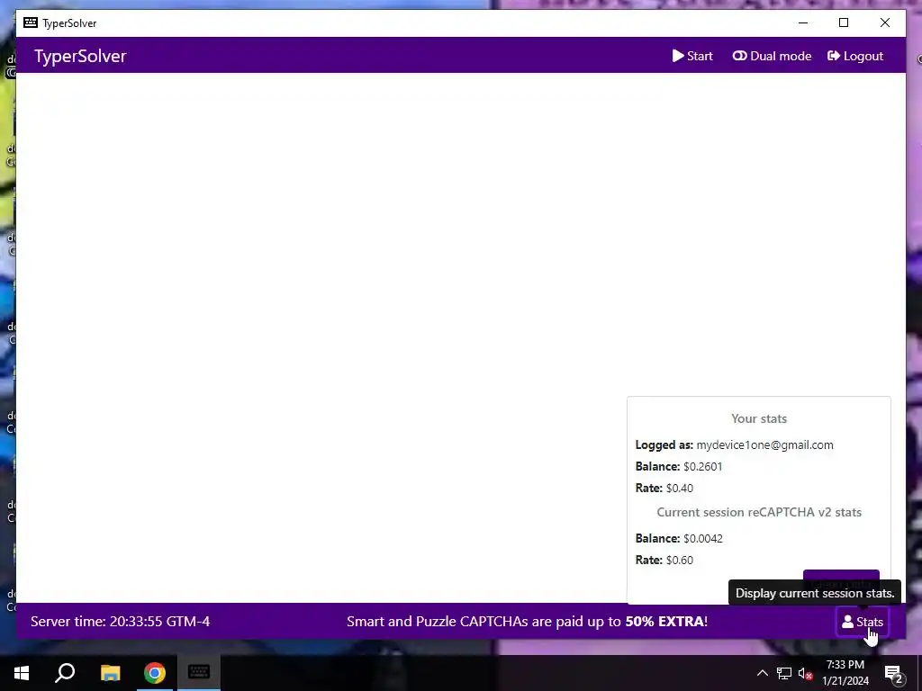The image size is (922, 691).
Task: Click the network icon in system tray
Action: point(784,673)
